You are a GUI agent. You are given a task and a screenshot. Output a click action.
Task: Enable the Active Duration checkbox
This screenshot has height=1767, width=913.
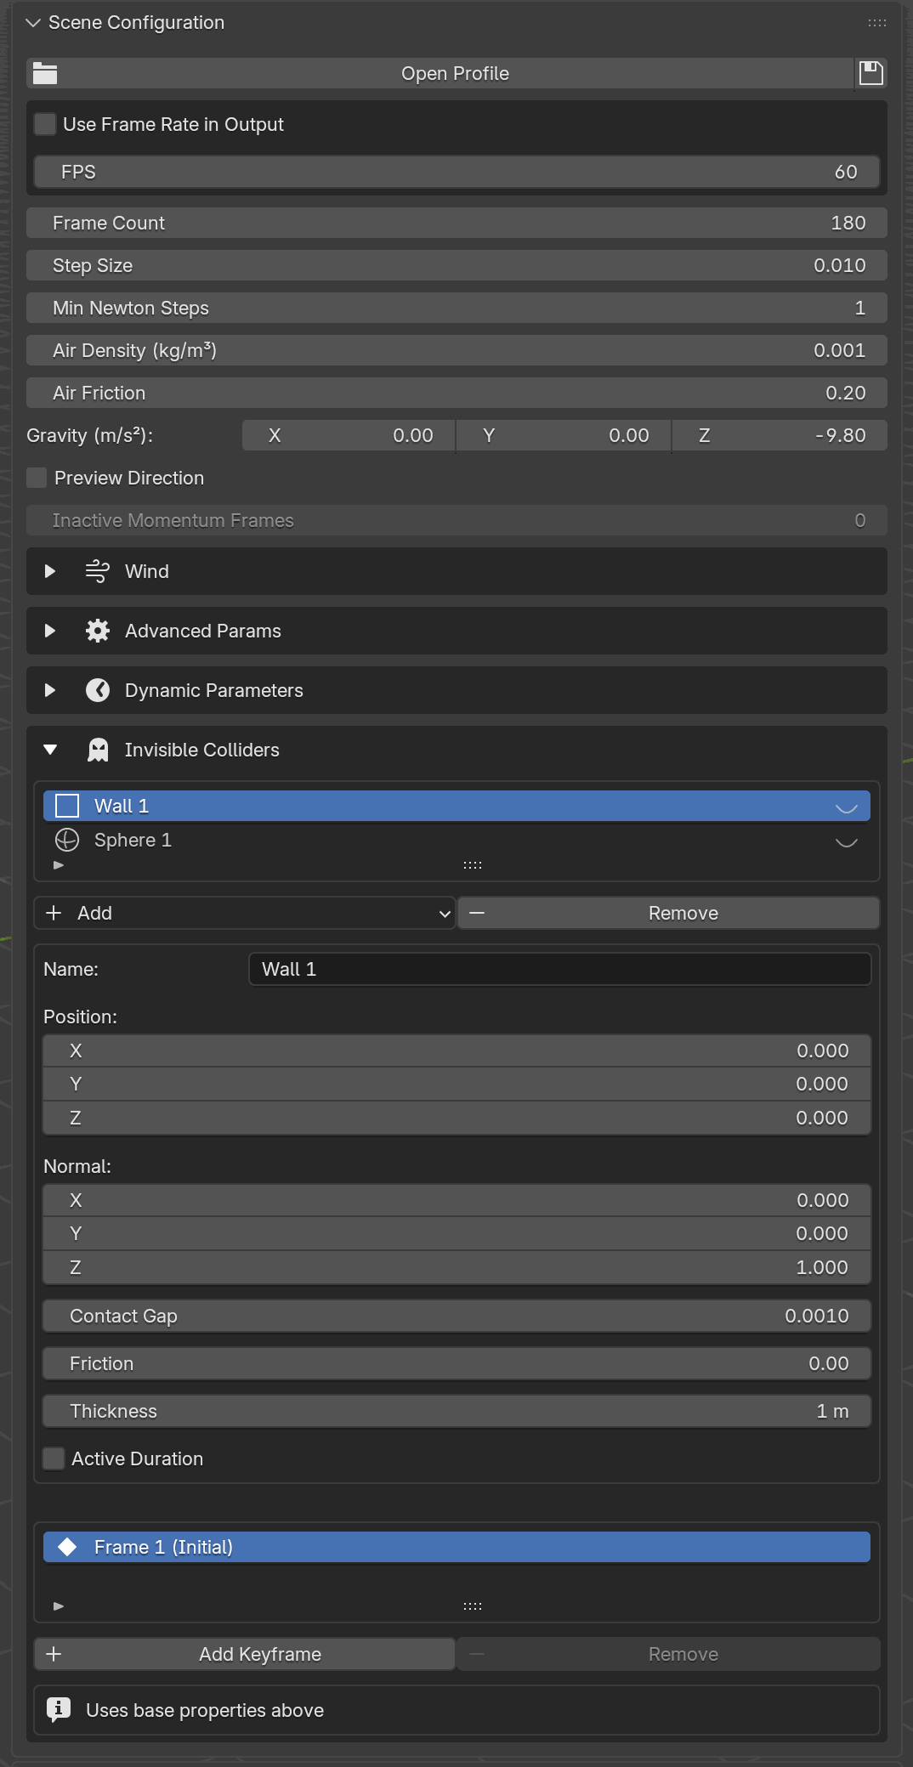(54, 1458)
